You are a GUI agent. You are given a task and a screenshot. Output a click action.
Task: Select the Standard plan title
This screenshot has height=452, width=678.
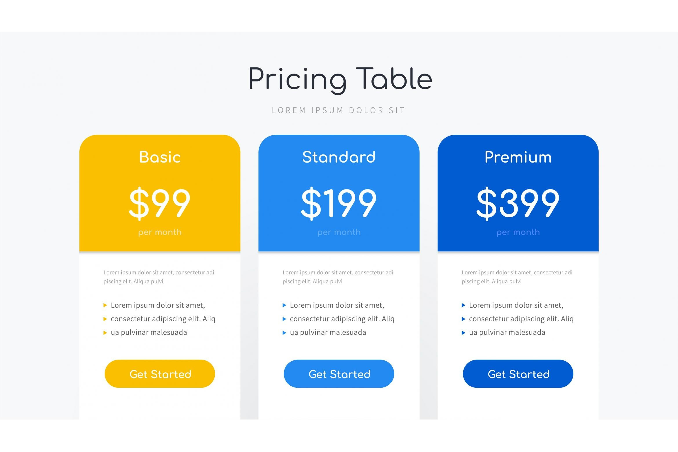click(339, 157)
